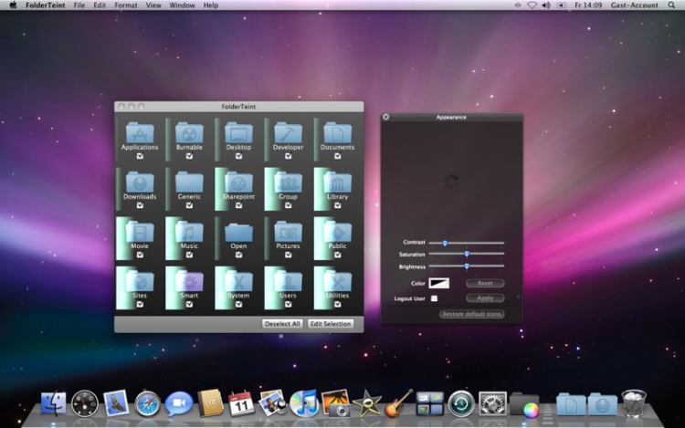Open Spotlight search in menu bar
Viewport: 685px width, 428px height.
tap(671, 5)
